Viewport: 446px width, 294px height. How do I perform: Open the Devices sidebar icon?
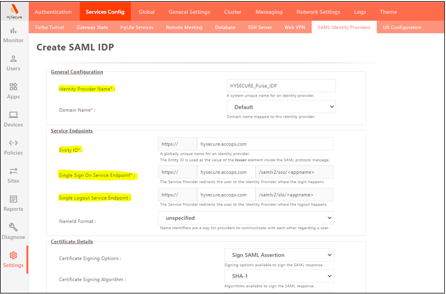(14, 115)
